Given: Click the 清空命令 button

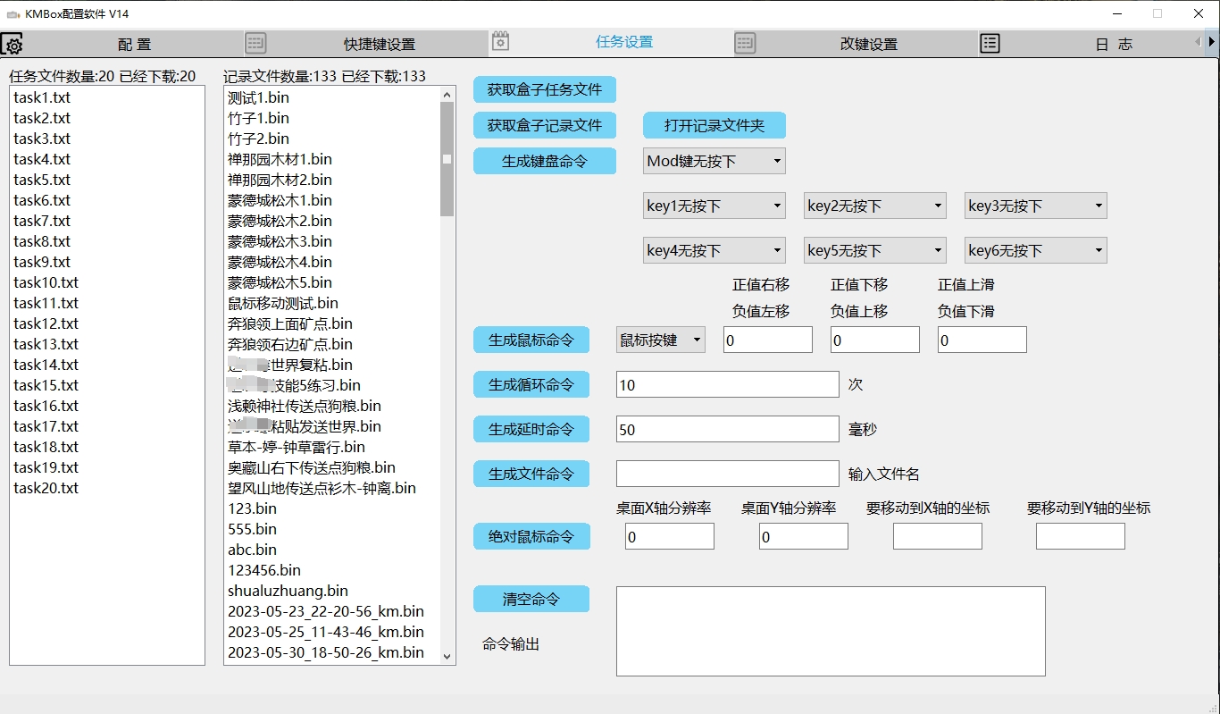Looking at the screenshot, I should (x=531, y=599).
